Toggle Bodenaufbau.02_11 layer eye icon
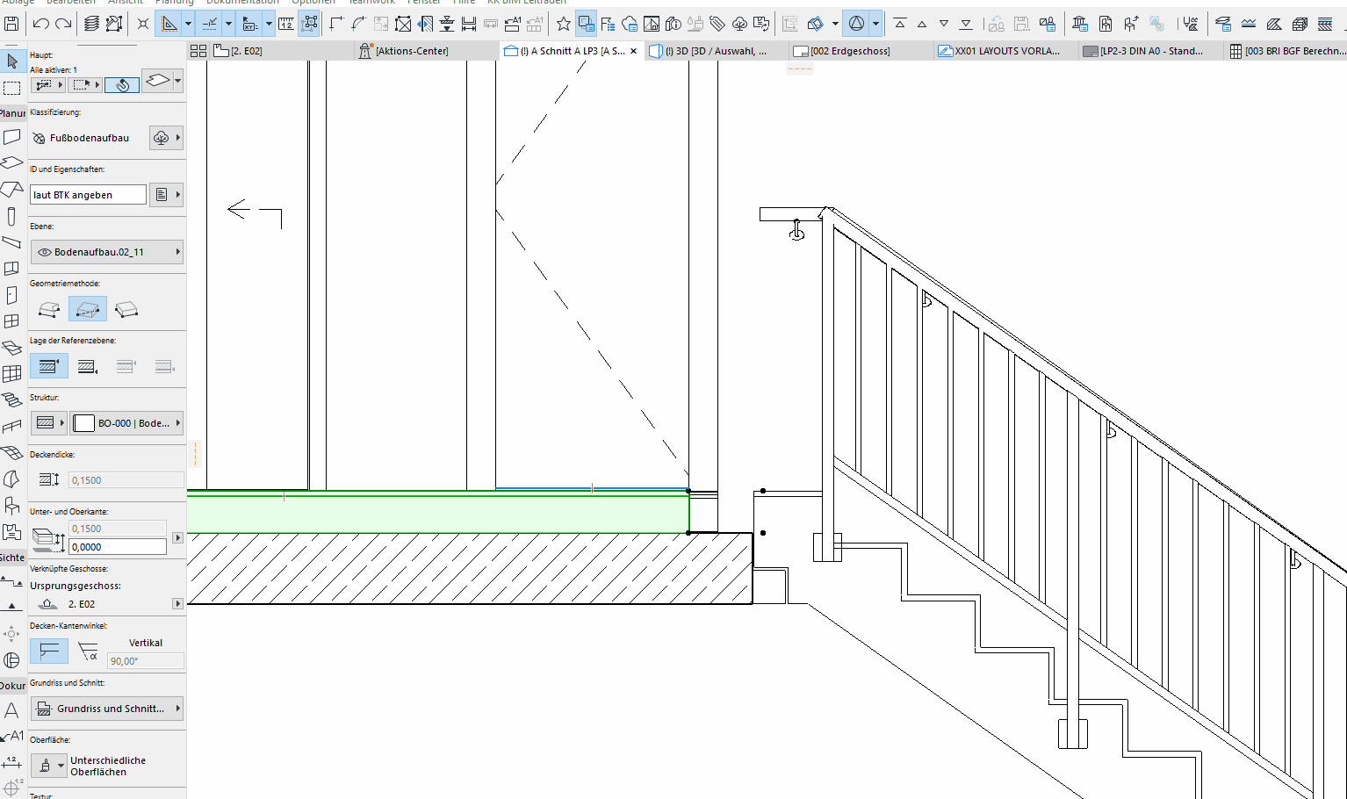 (x=44, y=252)
